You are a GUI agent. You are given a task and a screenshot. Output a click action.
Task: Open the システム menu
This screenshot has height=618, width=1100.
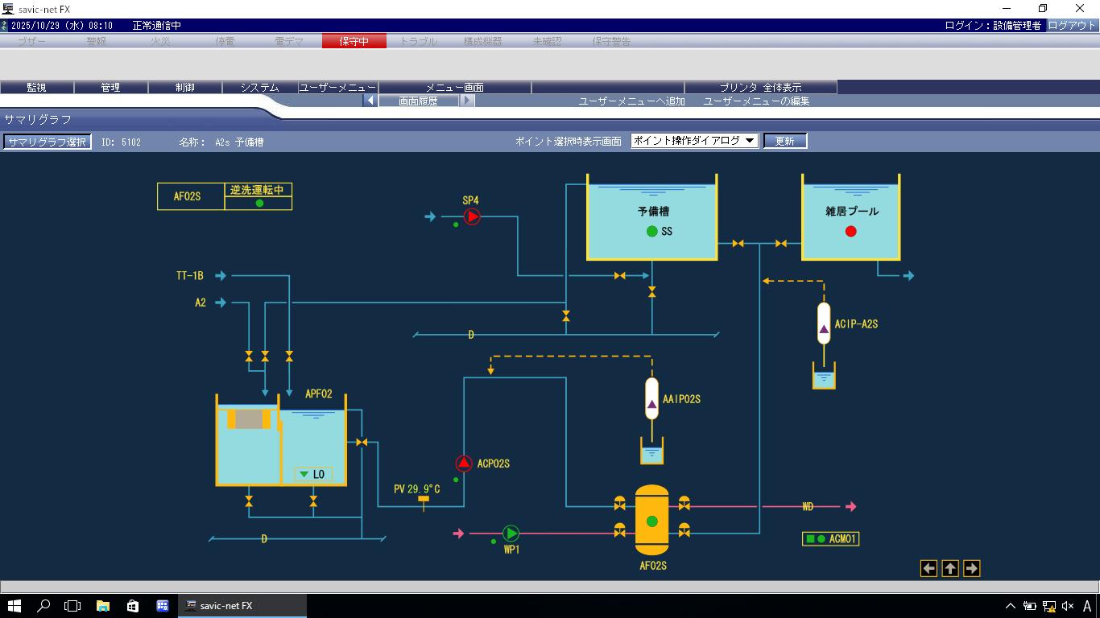[259, 87]
